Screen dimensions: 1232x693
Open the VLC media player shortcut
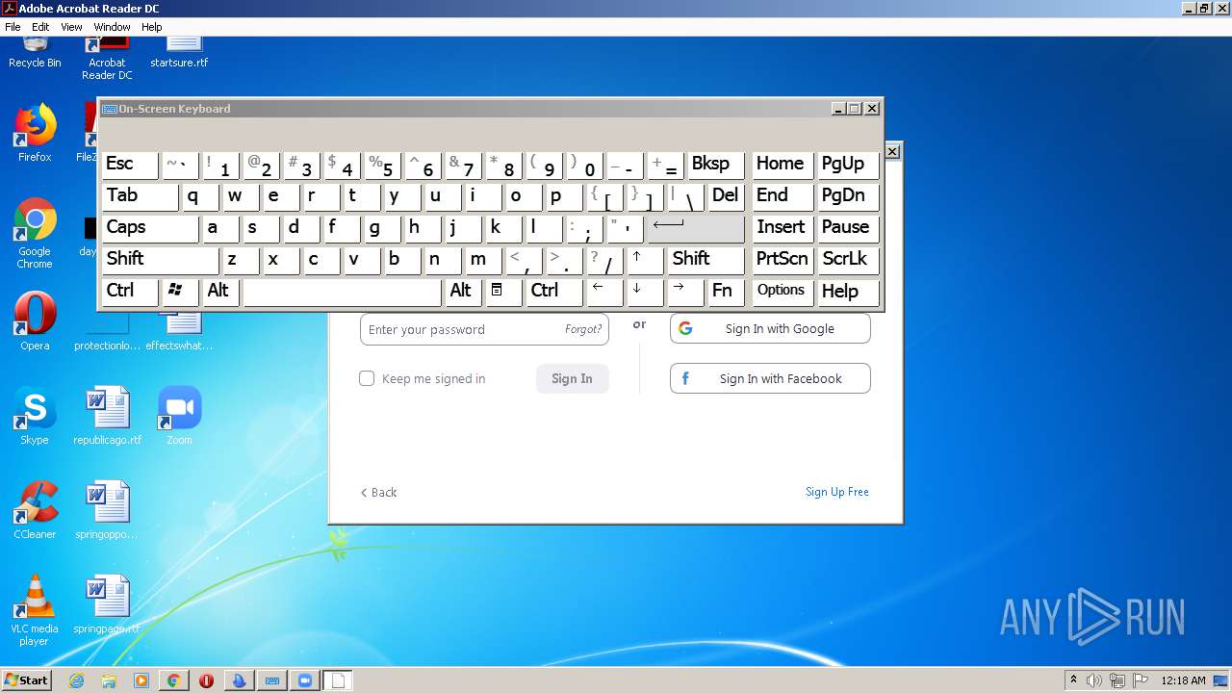pos(35,610)
